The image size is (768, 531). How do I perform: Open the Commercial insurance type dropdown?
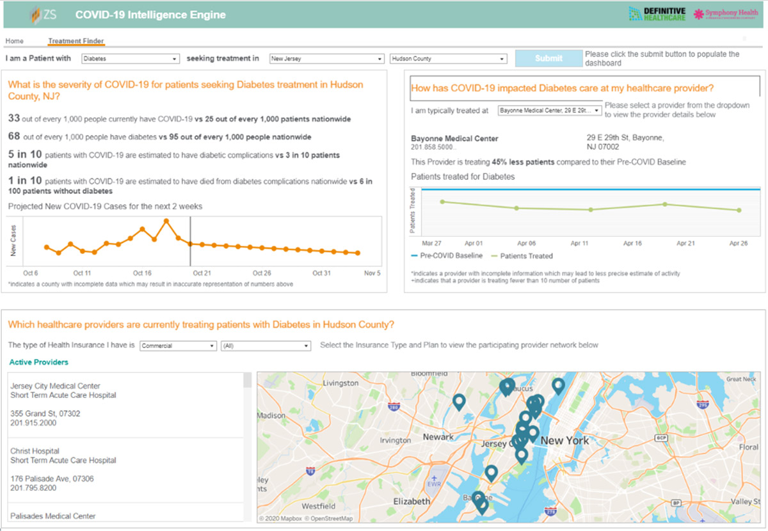tap(178, 345)
